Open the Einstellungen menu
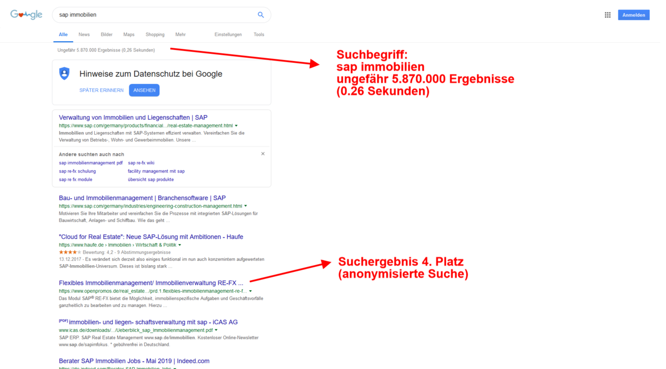Image resolution: width=666 pixels, height=369 pixels. (x=228, y=34)
